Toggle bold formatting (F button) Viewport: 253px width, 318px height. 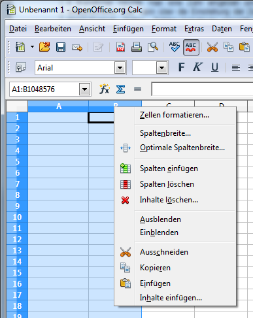coord(181,67)
